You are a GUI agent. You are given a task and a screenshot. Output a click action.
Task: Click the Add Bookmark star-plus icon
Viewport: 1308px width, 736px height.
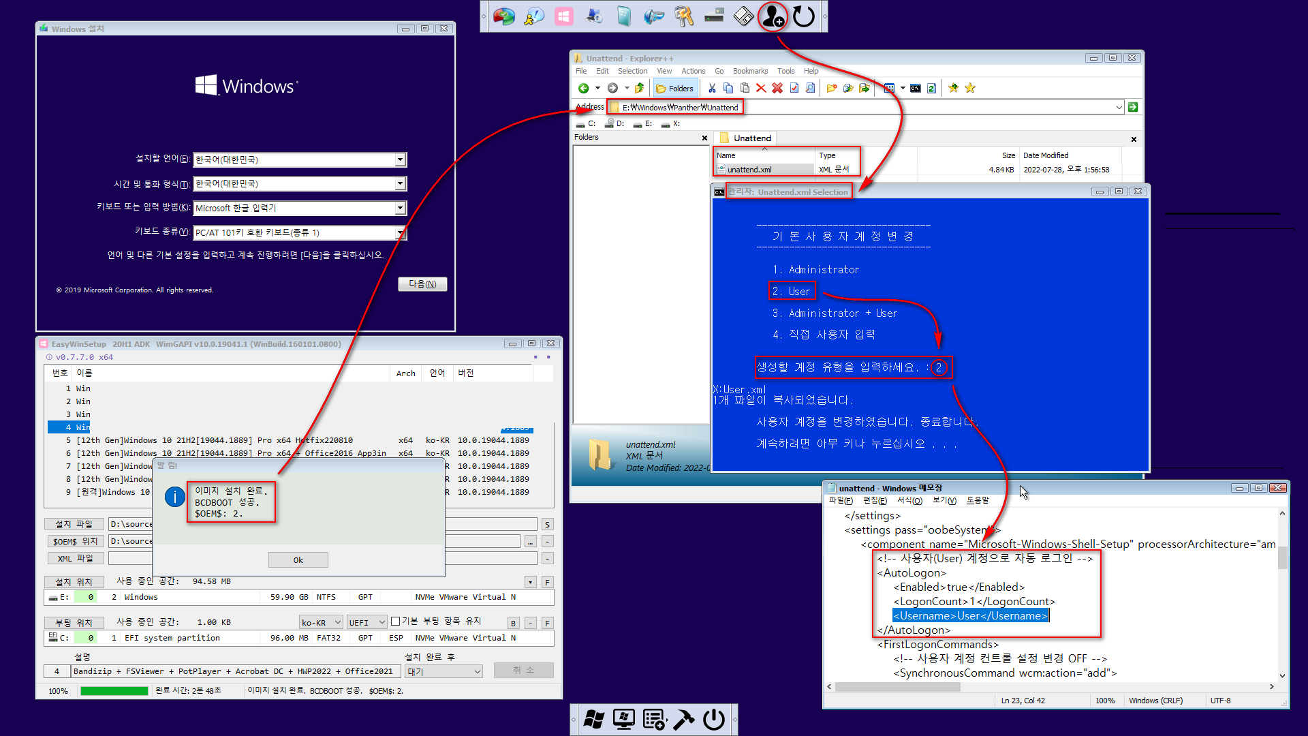[x=954, y=88]
